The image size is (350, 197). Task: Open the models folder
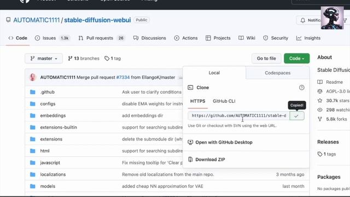[x=48, y=186]
